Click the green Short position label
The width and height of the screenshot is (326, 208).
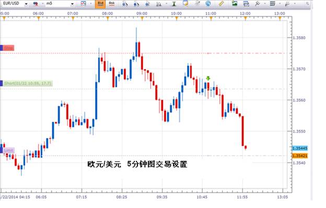coord(28,84)
